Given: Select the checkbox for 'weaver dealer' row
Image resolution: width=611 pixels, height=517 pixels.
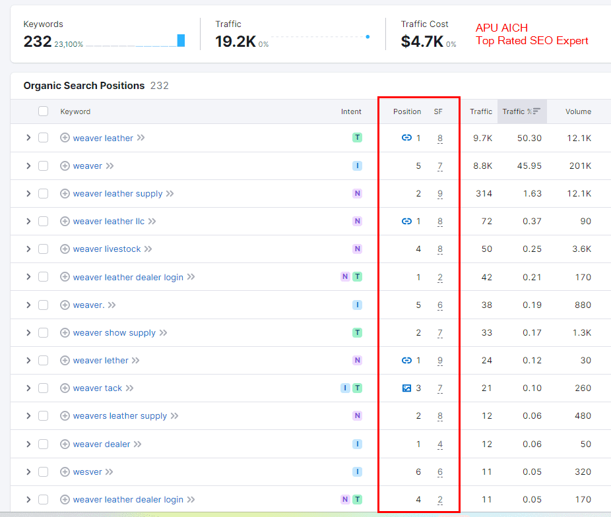Looking at the screenshot, I should coord(43,444).
